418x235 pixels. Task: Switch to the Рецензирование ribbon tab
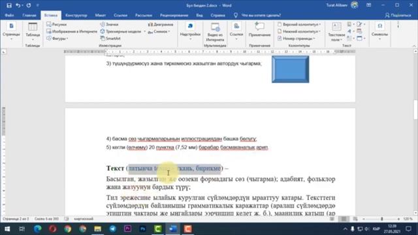point(174,16)
